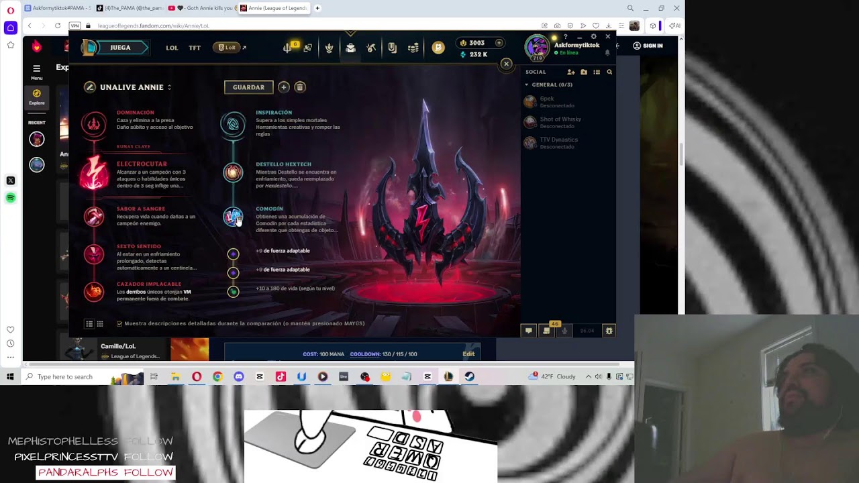The width and height of the screenshot is (859, 483).
Task: Delete rune page with trash icon
Action: [300, 87]
